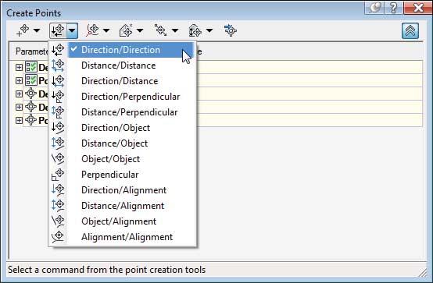Open the Miscellaneous points dropdown arrow
The width and height of the screenshot is (433, 283).
pyautogui.click(x=37, y=30)
